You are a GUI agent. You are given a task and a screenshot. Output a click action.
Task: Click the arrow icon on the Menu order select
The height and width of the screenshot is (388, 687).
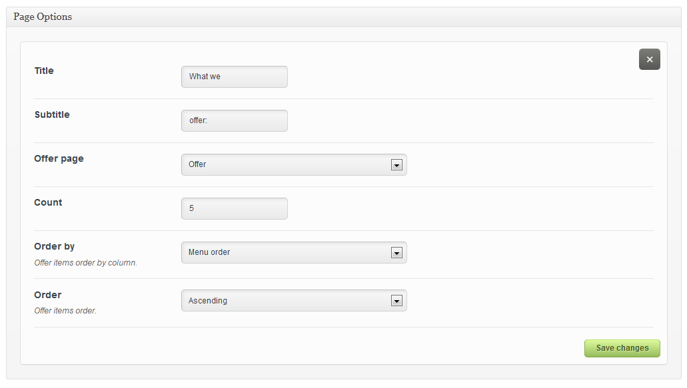(396, 253)
